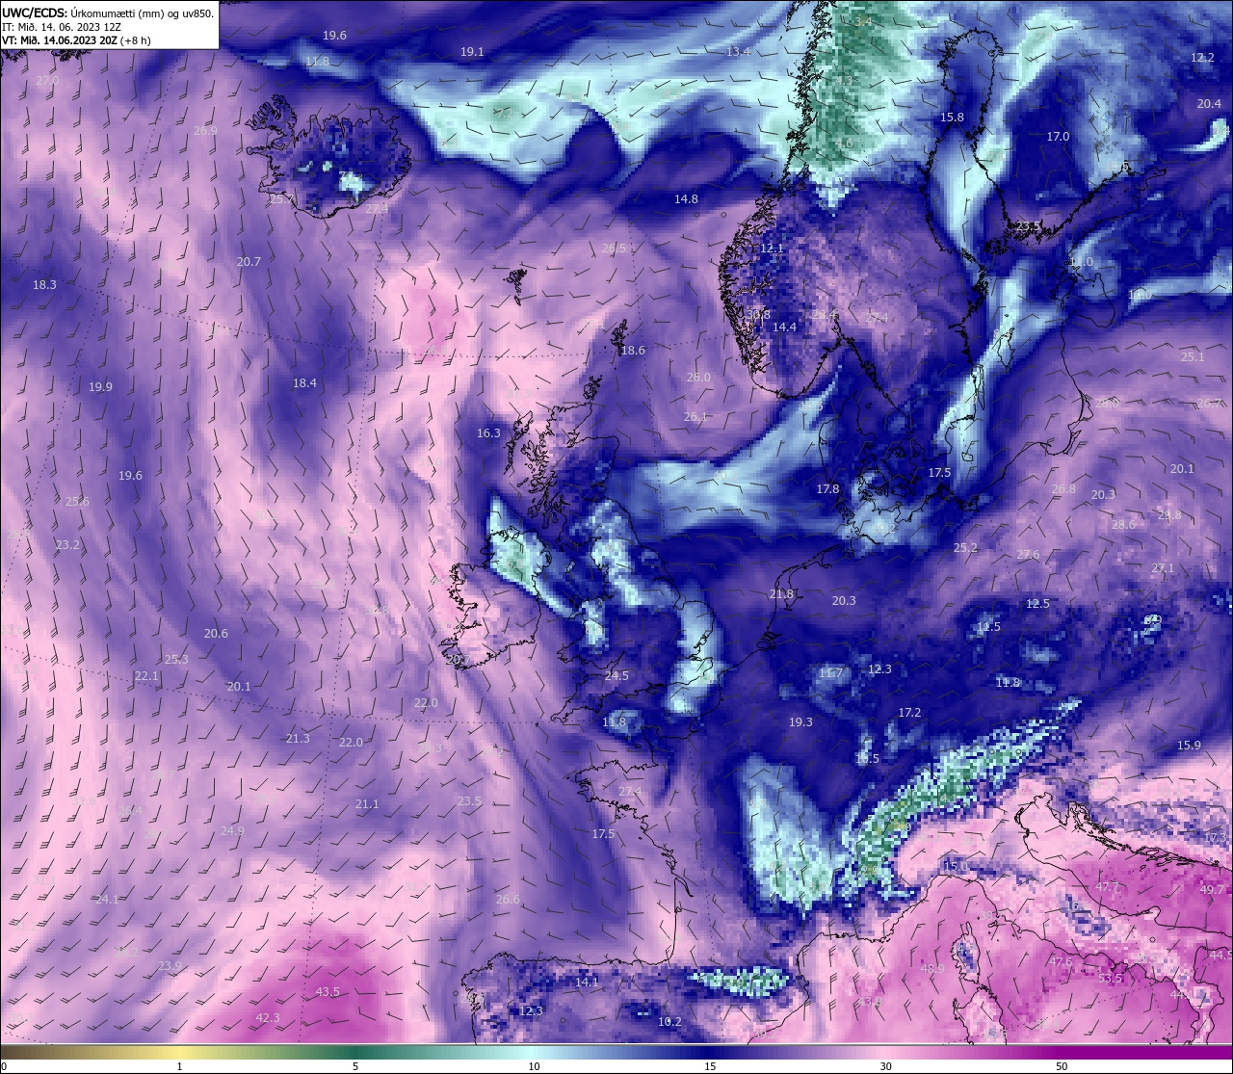This screenshot has width=1233, height=1074.
Task: Click the VT 14.06.2023 20Z (+8 h) line
Action: tap(76, 40)
